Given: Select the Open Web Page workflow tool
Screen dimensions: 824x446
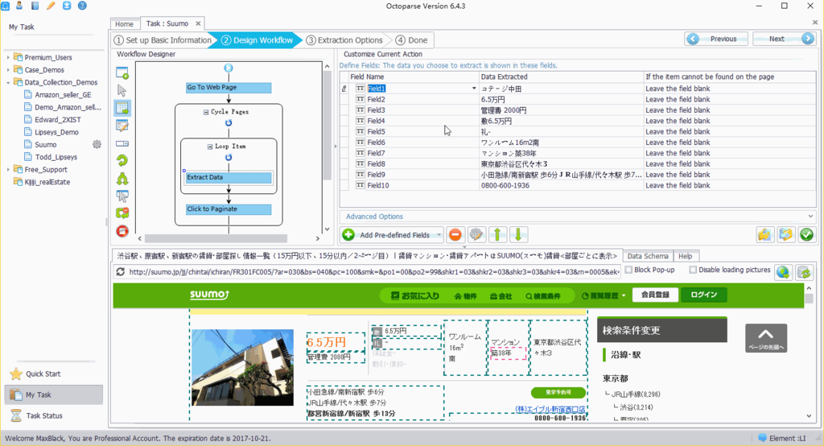Looking at the screenshot, I should 122,72.
